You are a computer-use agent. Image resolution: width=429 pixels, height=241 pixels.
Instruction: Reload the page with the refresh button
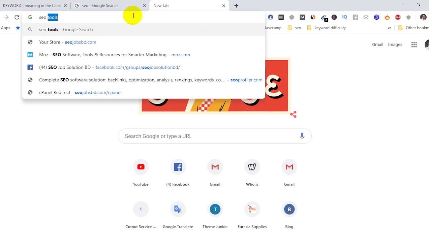tap(17, 17)
